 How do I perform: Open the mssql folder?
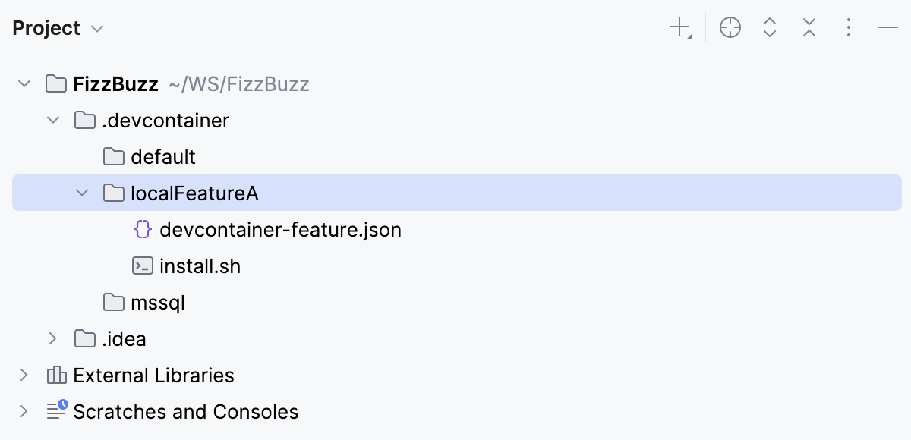coord(156,302)
